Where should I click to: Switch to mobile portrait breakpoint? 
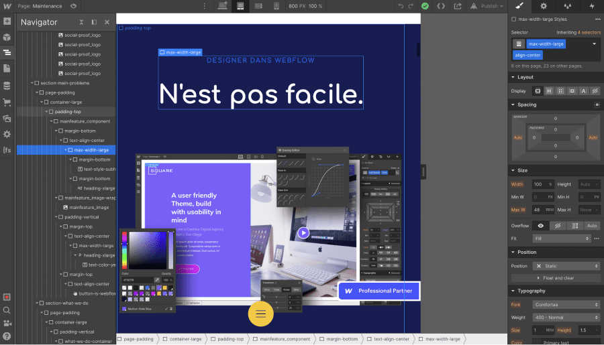coord(276,6)
